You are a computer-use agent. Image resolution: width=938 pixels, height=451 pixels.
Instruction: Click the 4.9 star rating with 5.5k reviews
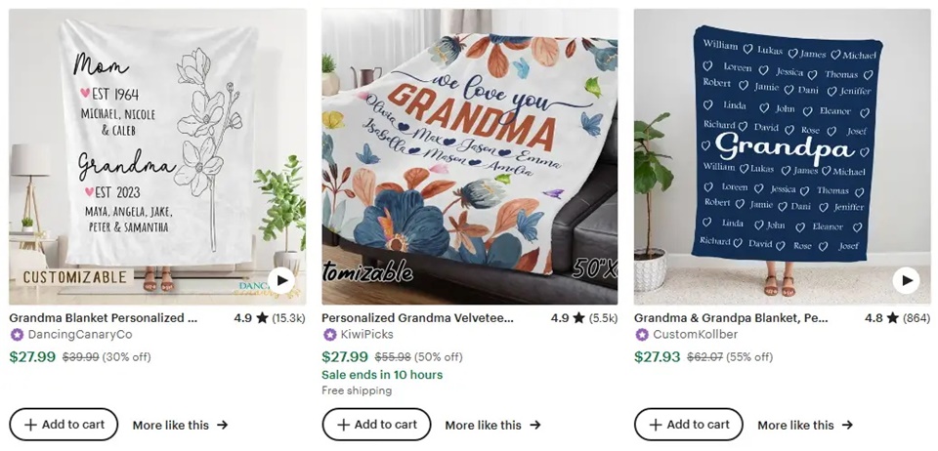[x=583, y=318]
